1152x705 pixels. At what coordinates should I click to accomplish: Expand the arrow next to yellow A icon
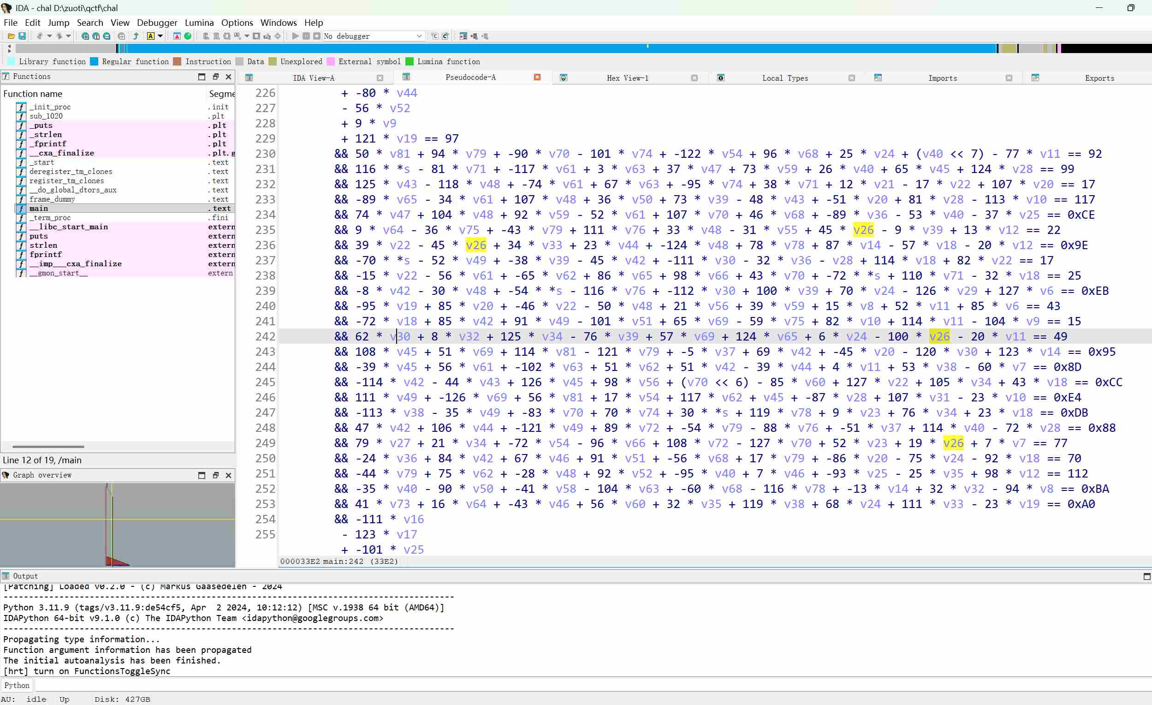(160, 36)
